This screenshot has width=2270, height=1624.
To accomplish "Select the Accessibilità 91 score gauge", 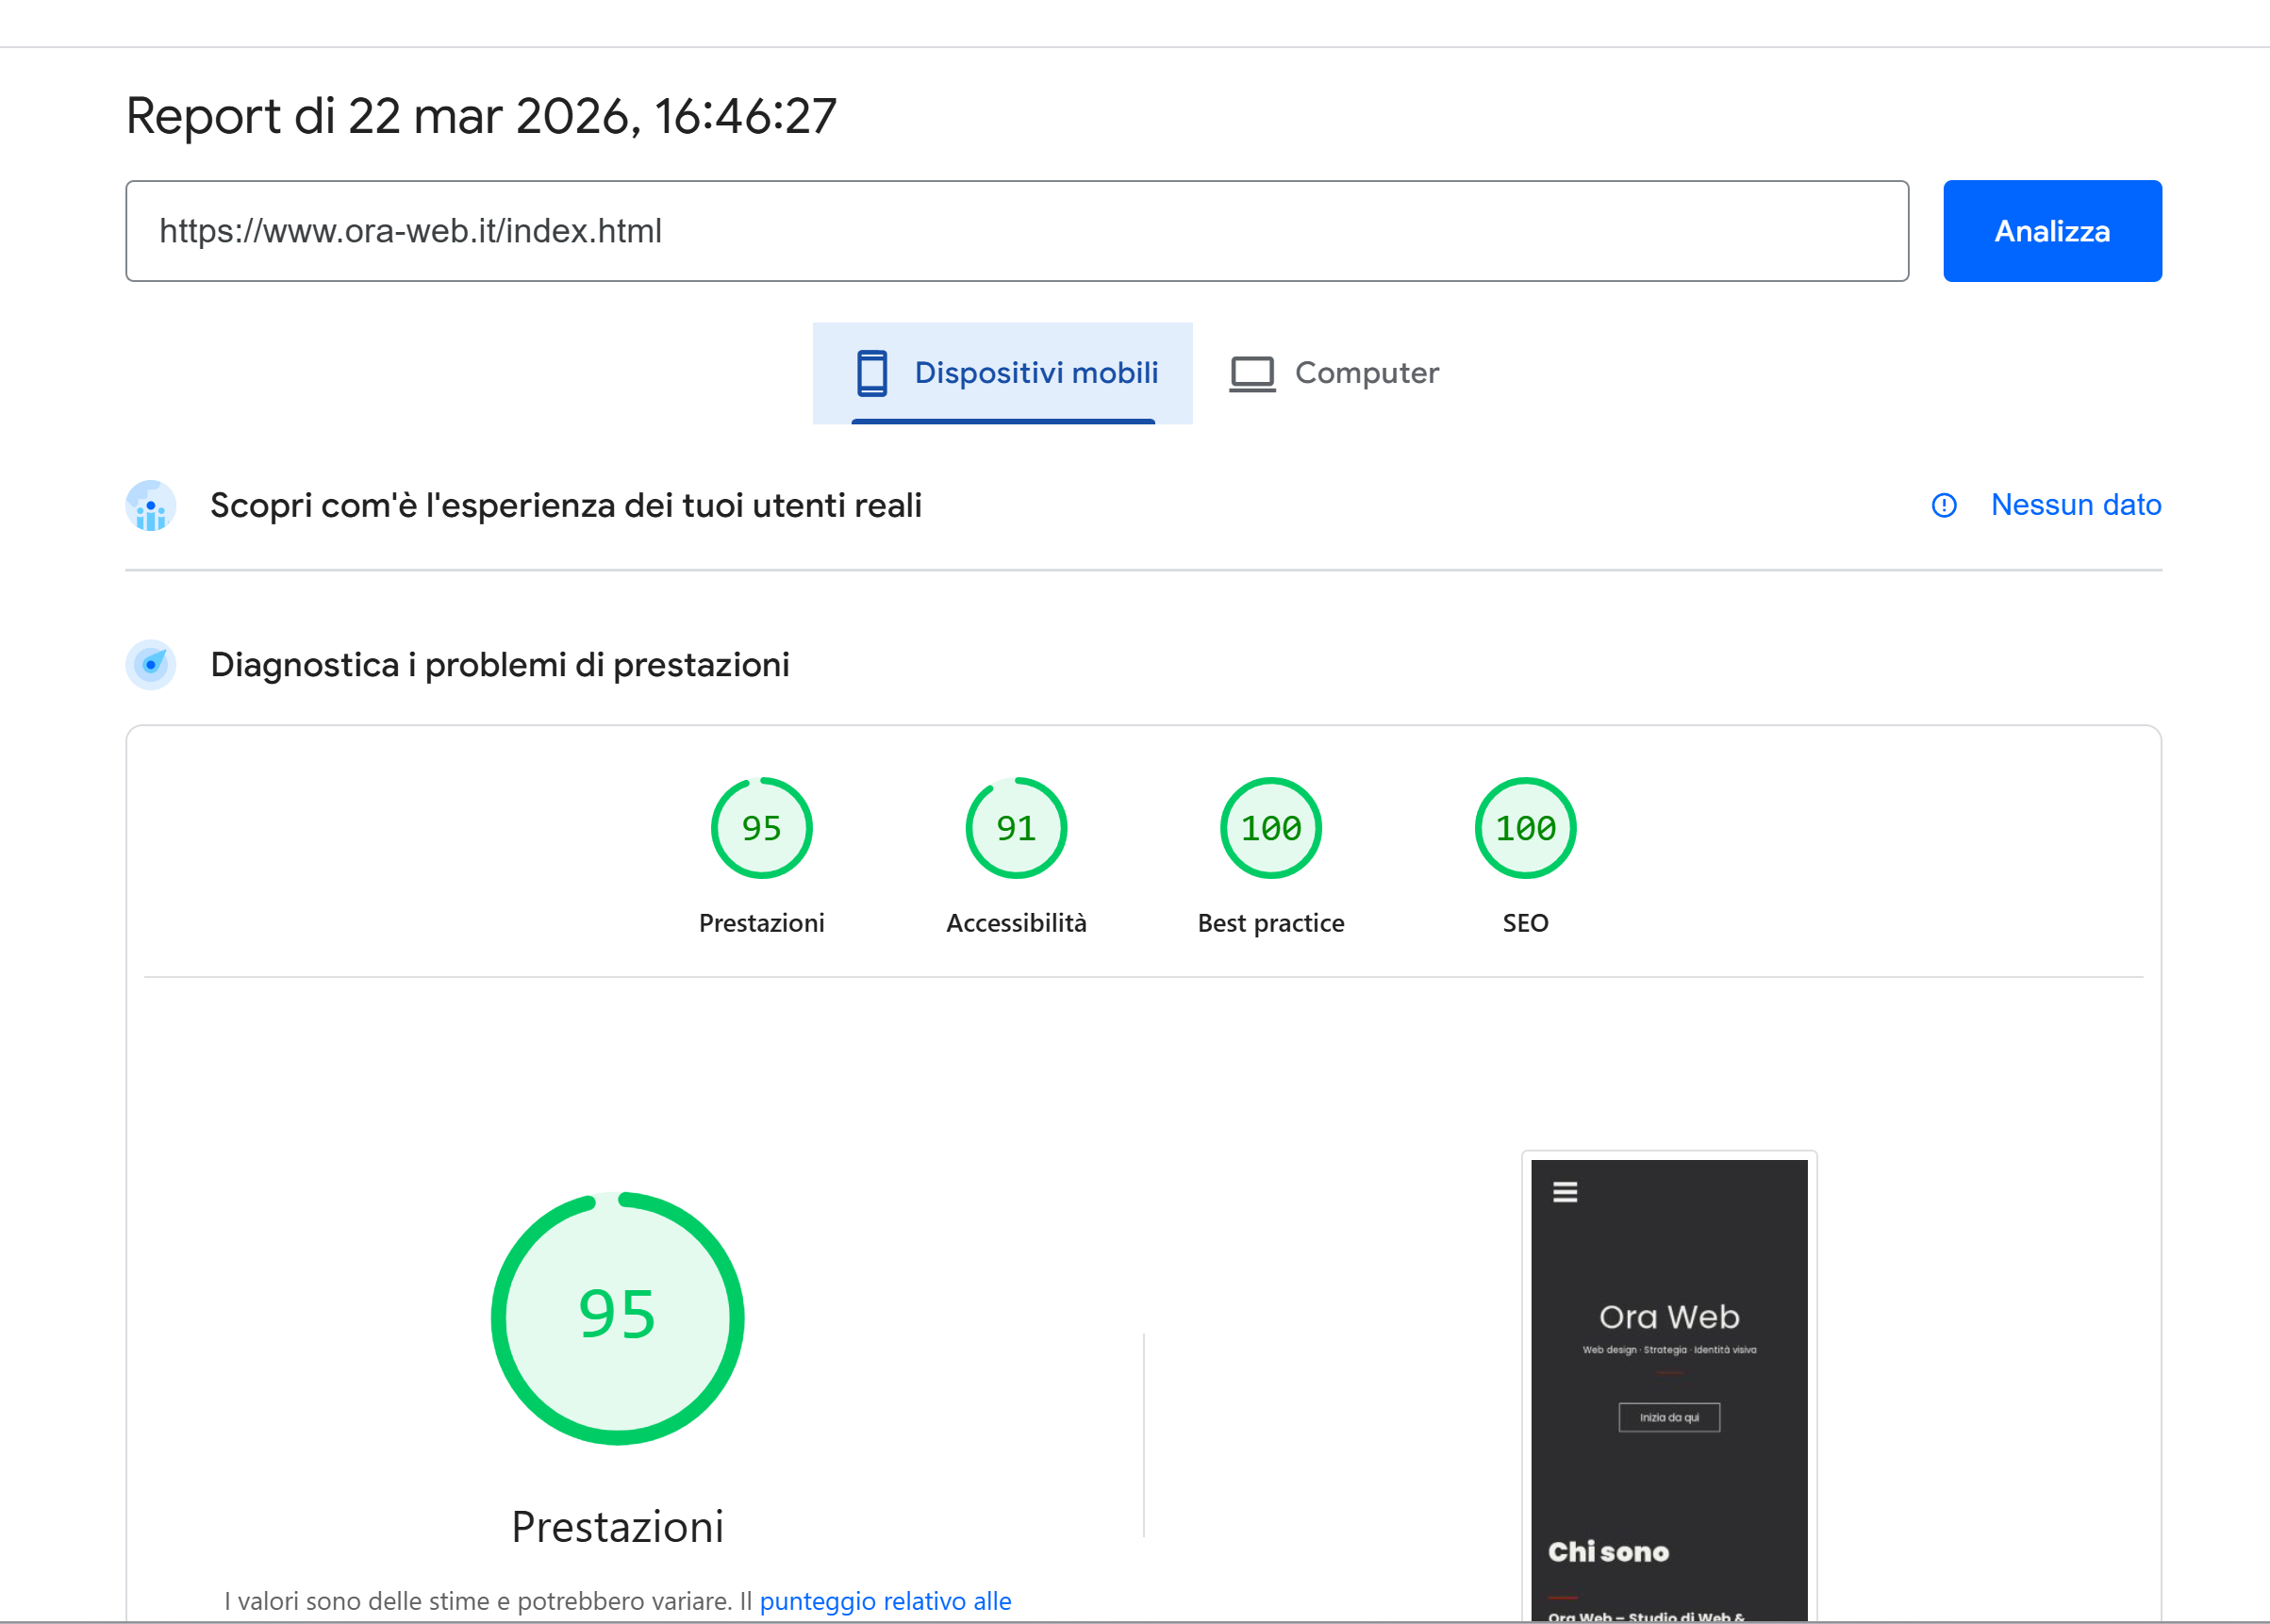I will 1016,828.
